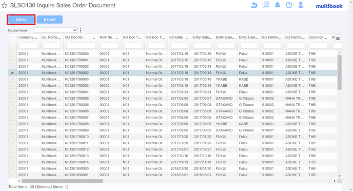The width and height of the screenshot is (353, 191).
Task: Click the Export button
Action: (x=50, y=20)
